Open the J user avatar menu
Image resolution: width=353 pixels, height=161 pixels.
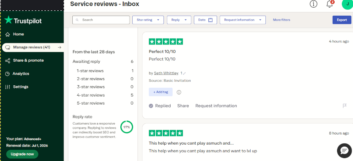(347, 4)
